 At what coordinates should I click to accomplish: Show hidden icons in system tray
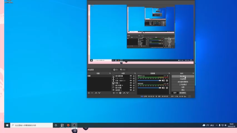217,125
